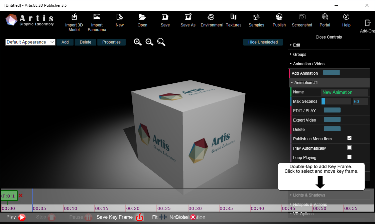Image resolution: width=375 pixels, height=224 pixels.
Task: Delete key frame with red X
Action: pos(21,196)
